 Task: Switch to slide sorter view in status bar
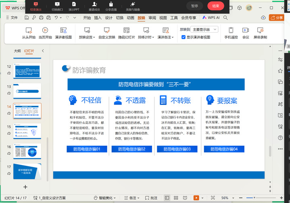tap(176, 198)
